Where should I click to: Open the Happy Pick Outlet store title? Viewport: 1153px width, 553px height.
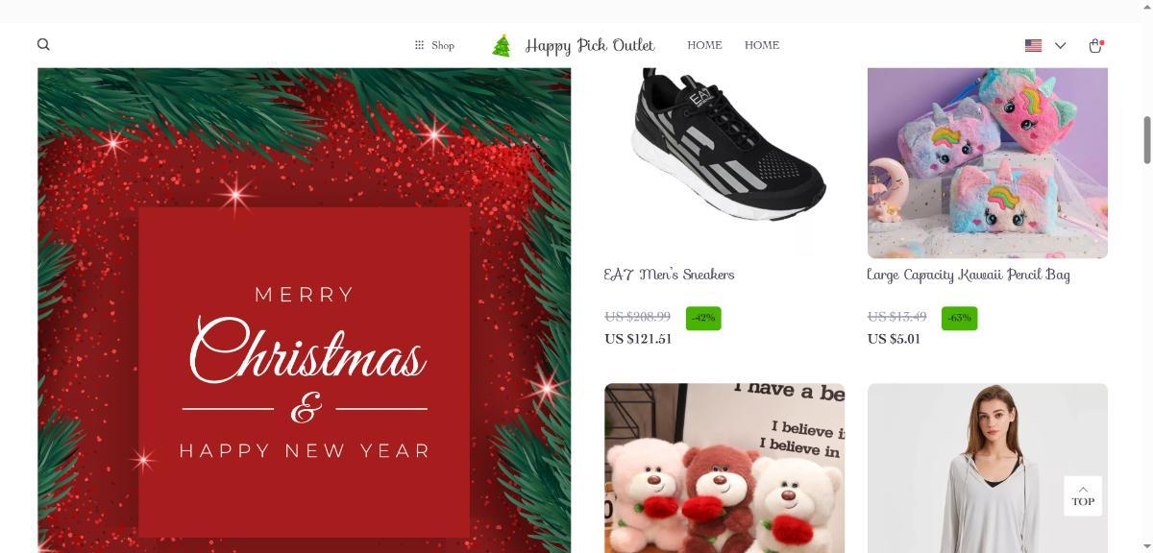[590, 45]
